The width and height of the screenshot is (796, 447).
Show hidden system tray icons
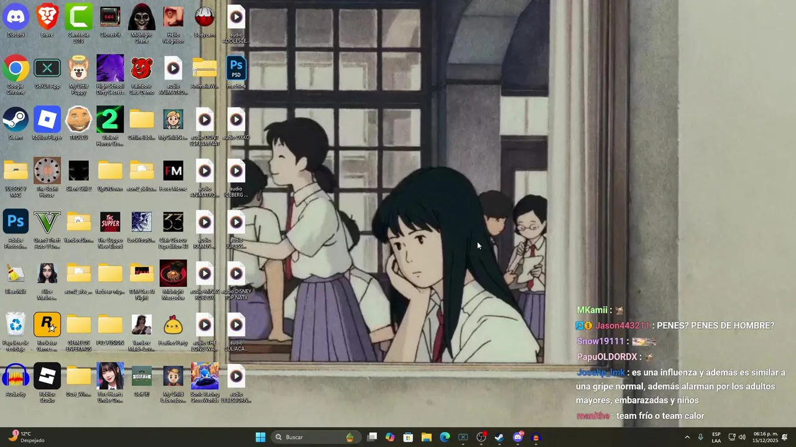point(687,437)
